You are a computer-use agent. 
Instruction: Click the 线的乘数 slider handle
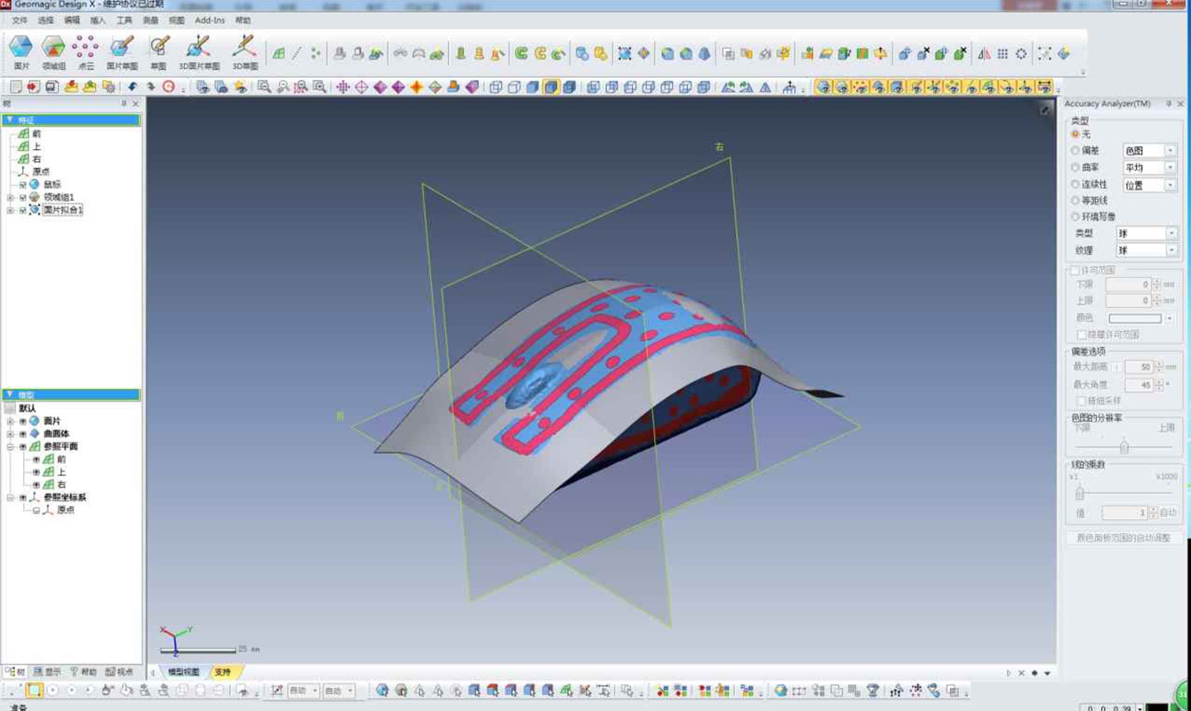click(1080, 494)
